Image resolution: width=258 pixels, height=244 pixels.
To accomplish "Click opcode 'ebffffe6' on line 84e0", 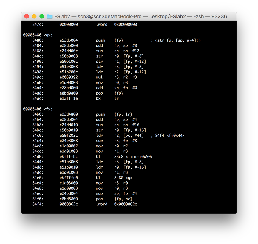I will 69,178.
